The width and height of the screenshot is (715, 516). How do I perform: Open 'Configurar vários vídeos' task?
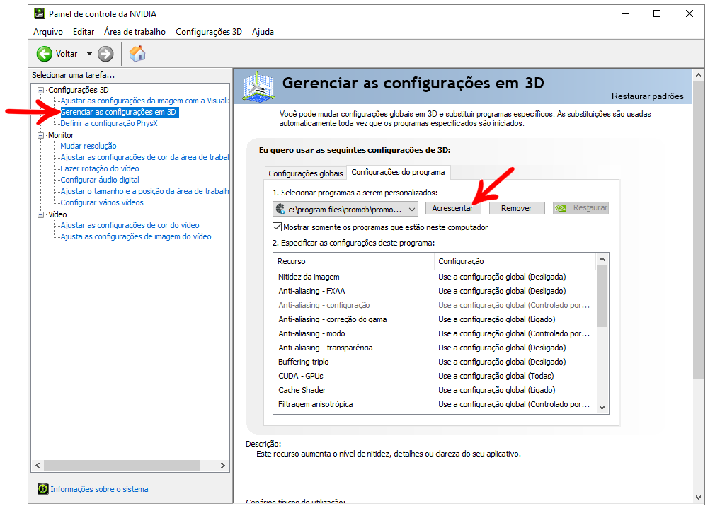pos(102,203)
